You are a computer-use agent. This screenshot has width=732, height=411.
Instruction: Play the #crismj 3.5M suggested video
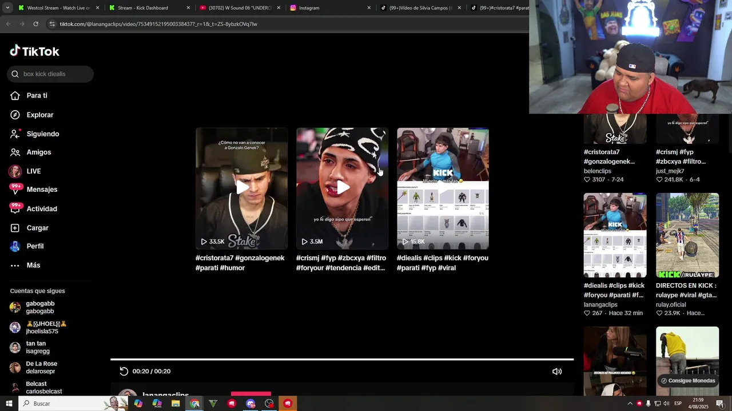pos(342,188)
